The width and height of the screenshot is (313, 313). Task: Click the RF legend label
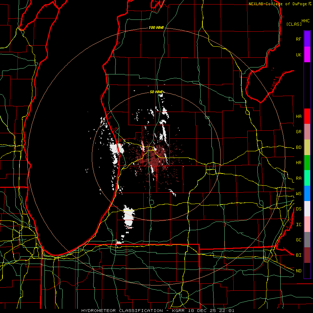pos(298,39)
